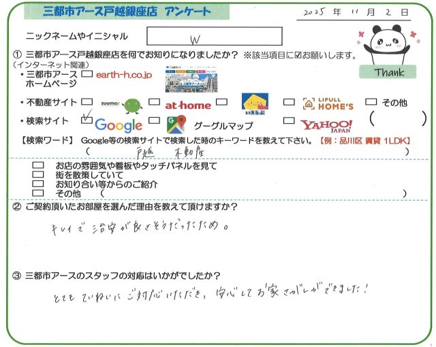Check the LIFULL HOME'S checkbox
The width and height of the screenshot is (436, 347).
[x=289, y=102]
